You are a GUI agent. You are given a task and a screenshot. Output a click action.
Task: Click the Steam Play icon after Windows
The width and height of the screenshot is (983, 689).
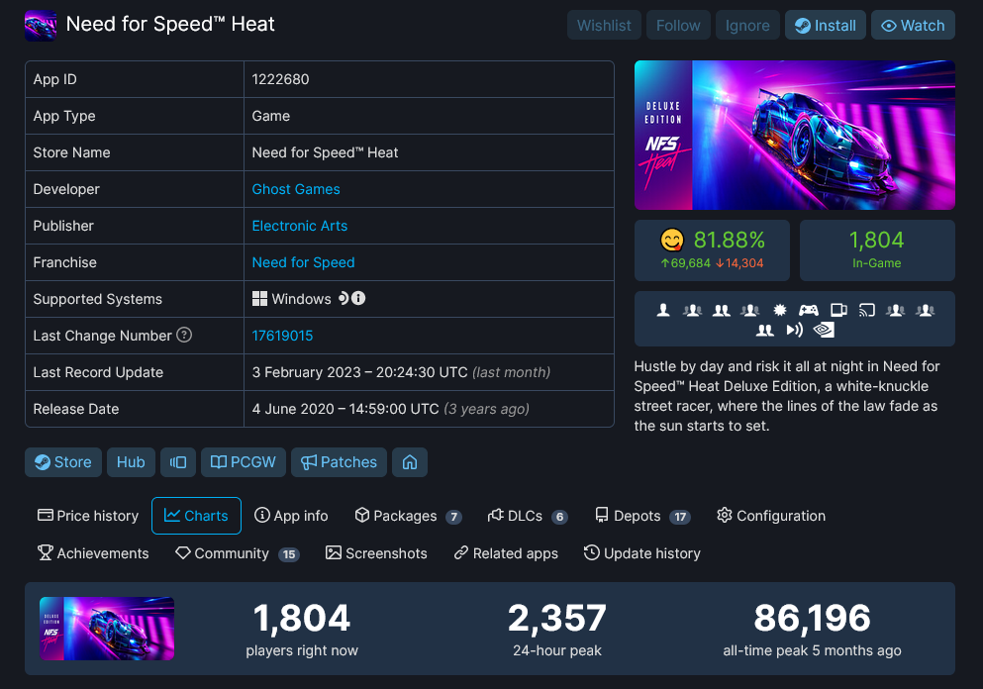pos(343,298)
